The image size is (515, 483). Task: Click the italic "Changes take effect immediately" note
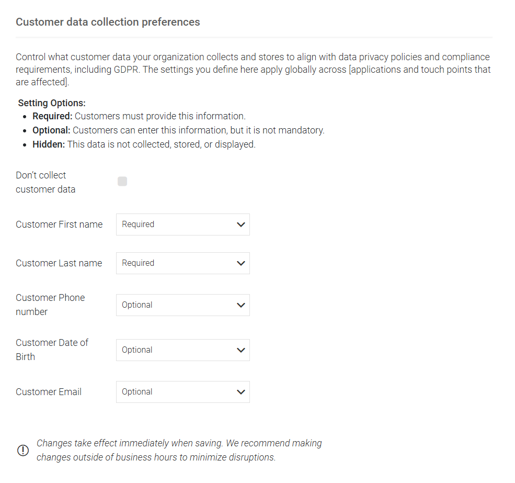tap(179, 450)
